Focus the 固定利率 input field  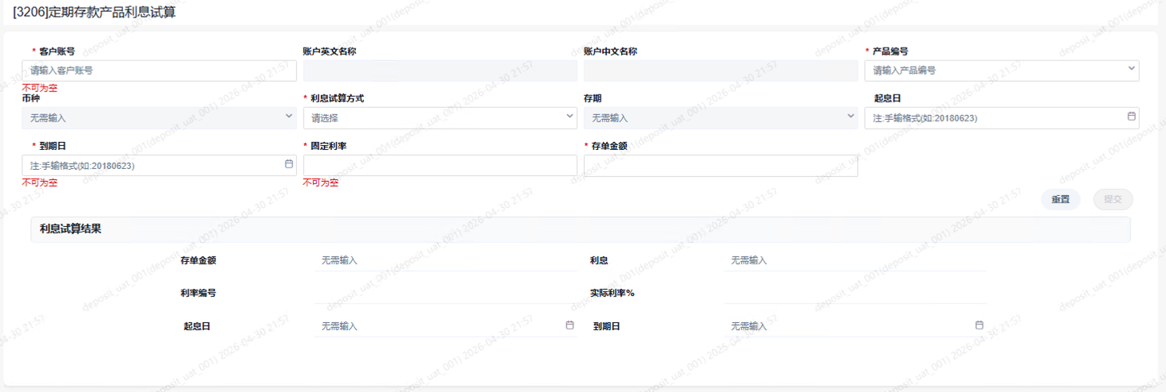coord(440,165)
